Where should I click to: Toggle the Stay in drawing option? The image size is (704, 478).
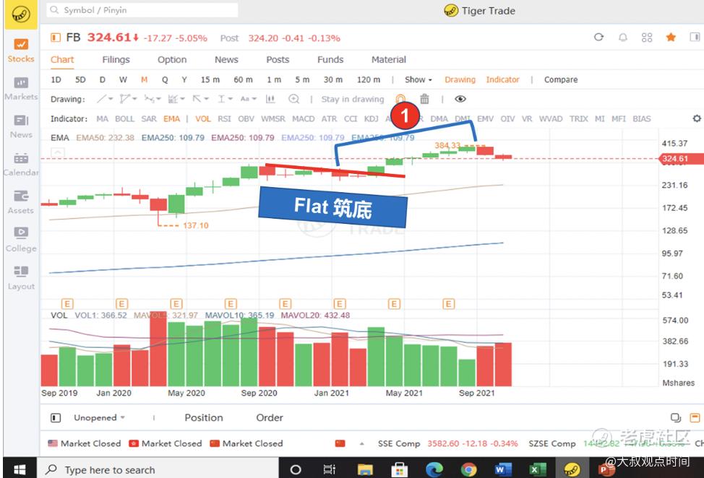tap(353, 99)
